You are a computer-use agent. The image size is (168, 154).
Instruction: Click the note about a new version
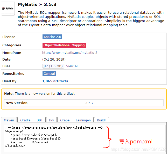click(x=39, y=94)
